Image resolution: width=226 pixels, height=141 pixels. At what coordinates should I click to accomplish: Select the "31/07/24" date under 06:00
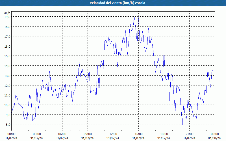pos(62,138)
